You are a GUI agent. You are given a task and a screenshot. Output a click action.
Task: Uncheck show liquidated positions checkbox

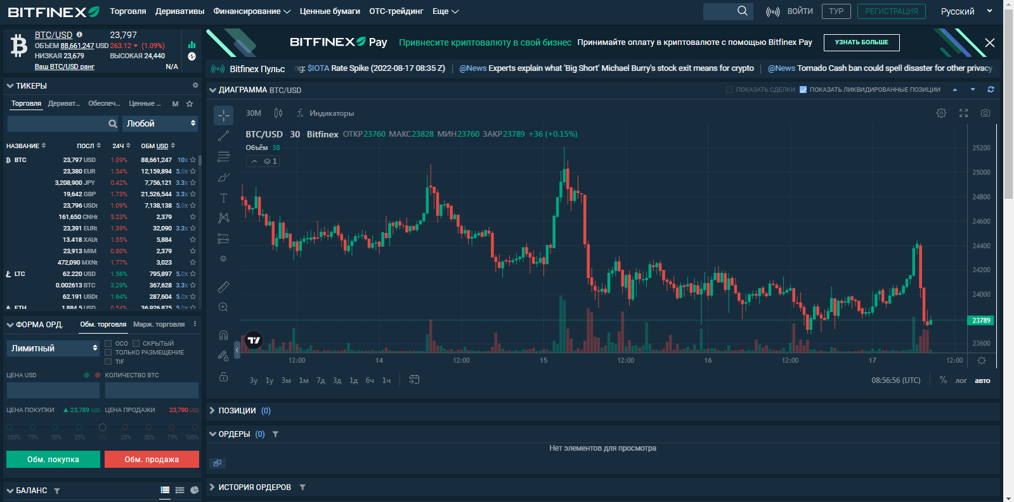click(x=803, y=90)
